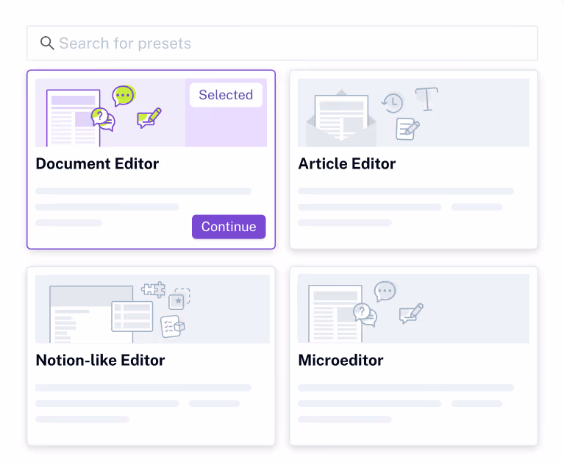Click the green pencil note icon in Document Editor
This screenshot has height=463, width=564.
[x=149, y=118]
